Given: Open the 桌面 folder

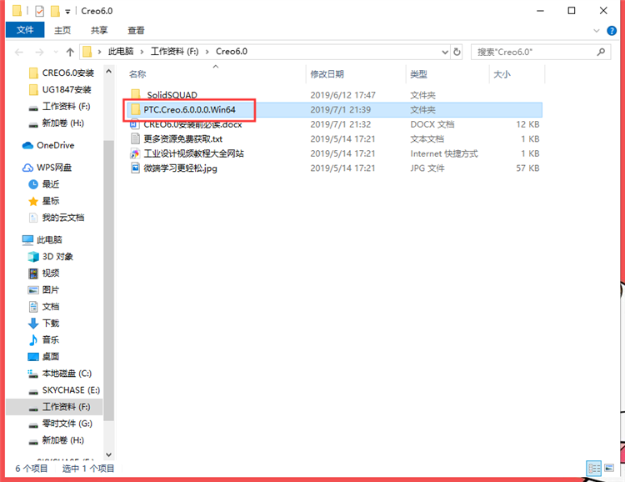Looking at the screenshot, I should [51, 357].
